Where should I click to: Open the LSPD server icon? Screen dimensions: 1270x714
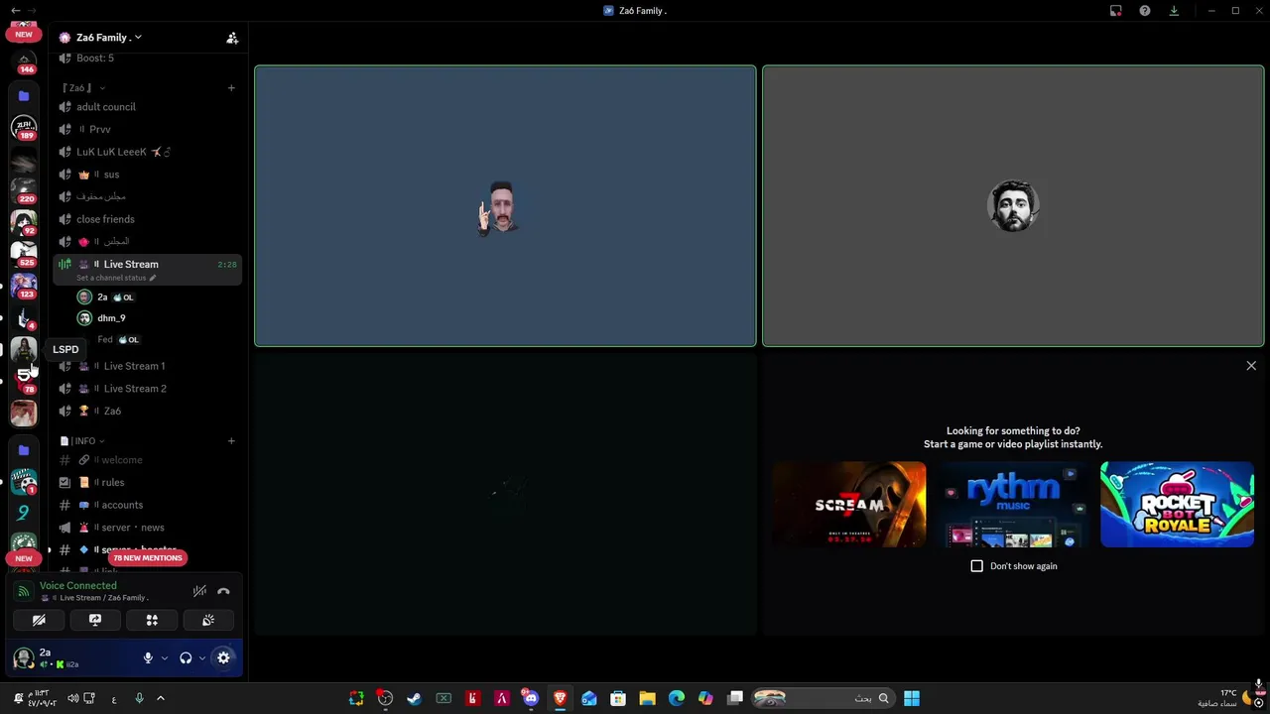[x=24, y=349]
